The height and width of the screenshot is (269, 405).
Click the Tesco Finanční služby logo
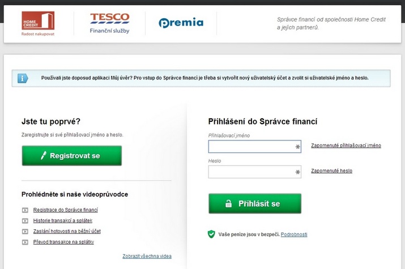(x=110, y=23)
